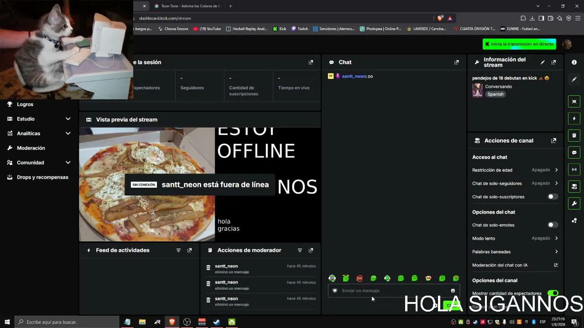Open OBS Studio from the taskbar
The height and width of the screenshot is (328, 584).
pyautogui.click(x=187, y=322)
